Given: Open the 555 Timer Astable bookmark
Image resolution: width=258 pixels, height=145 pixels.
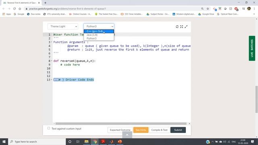Looking at the screenshot, I should pos(132,14).
